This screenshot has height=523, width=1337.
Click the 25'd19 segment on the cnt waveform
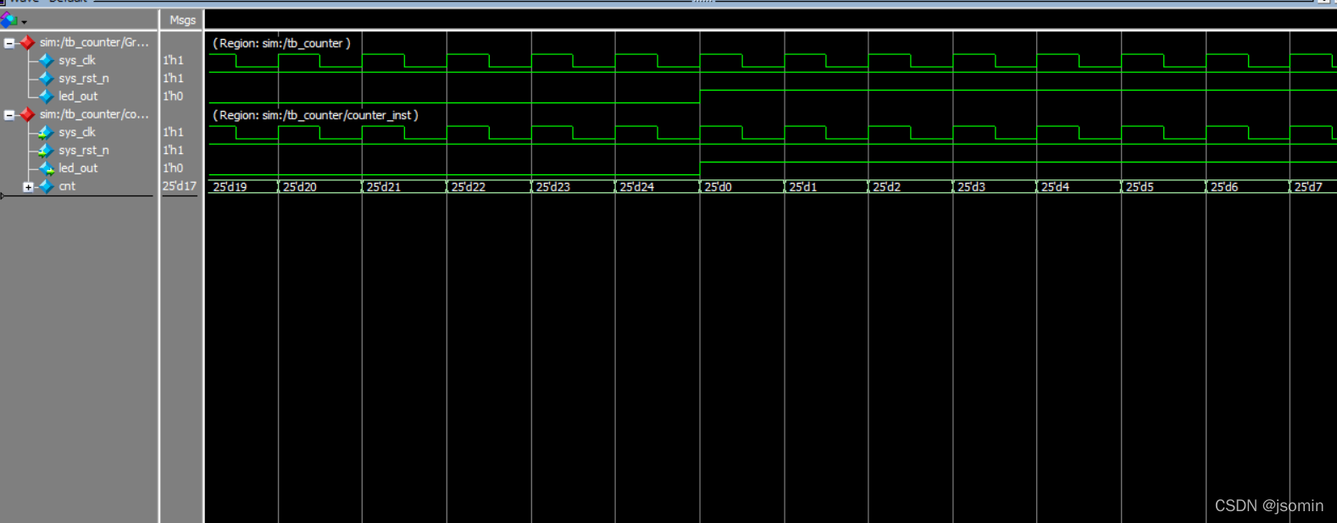[242, 186]
